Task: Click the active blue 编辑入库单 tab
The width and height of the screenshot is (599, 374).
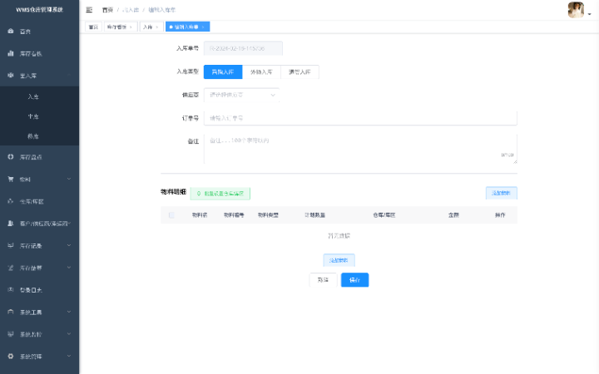Action: (x=187, y=27)
